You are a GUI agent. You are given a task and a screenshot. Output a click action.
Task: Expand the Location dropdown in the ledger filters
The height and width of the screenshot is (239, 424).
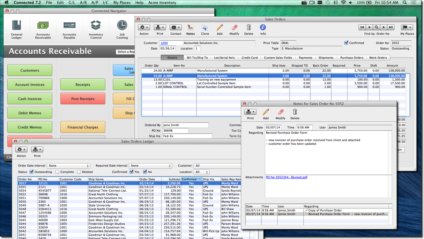coord(202,172)
